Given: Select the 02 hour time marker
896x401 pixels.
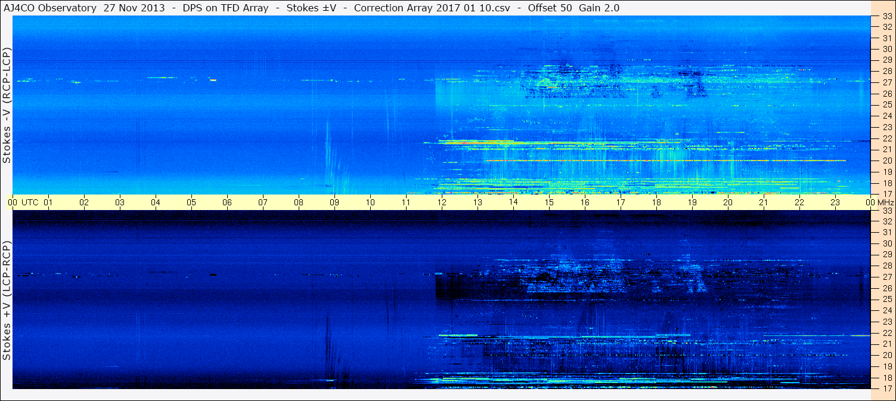Looking at the screenshot, I should point(84,202).
